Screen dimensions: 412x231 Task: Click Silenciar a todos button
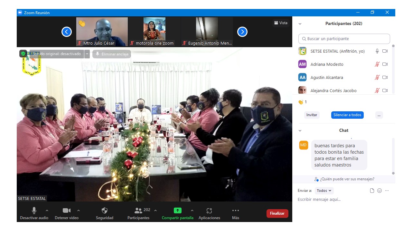coord(347,115)
